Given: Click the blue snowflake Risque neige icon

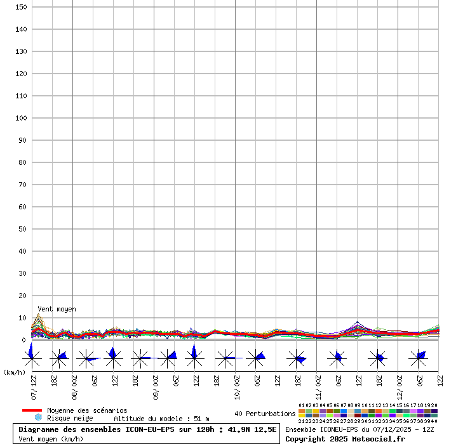Looking at the screenshot, I should tap(38, 418).
